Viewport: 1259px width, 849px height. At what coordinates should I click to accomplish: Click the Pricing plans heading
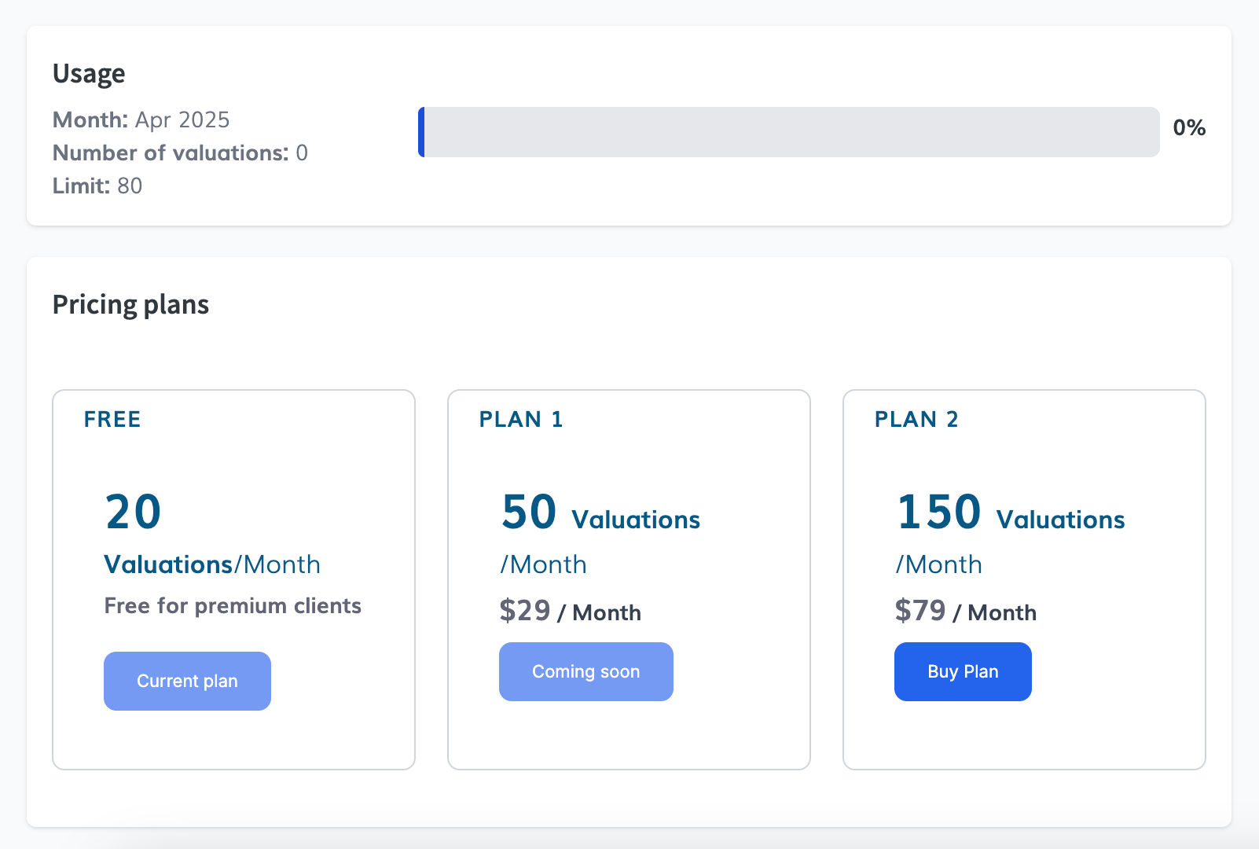[x=130, y=305]
